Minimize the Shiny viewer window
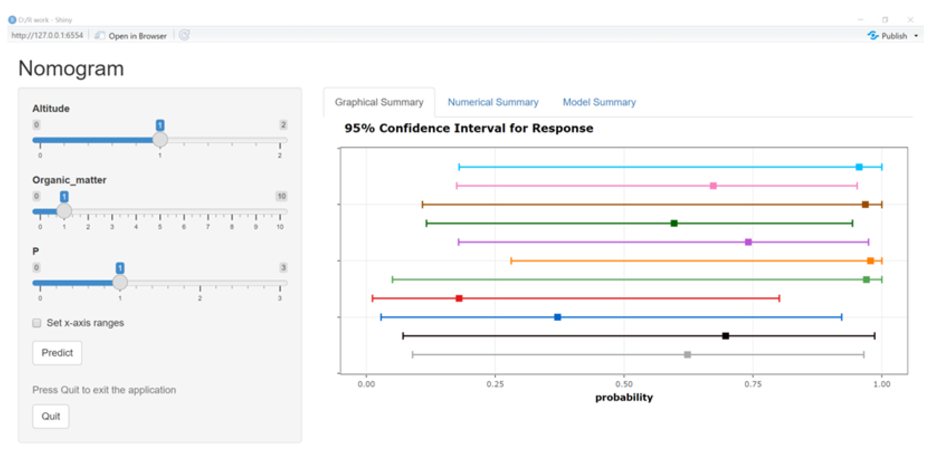Image resolution: width=932 pixels, height=456 pixels. pyautogui.click(x=861, y=20)
